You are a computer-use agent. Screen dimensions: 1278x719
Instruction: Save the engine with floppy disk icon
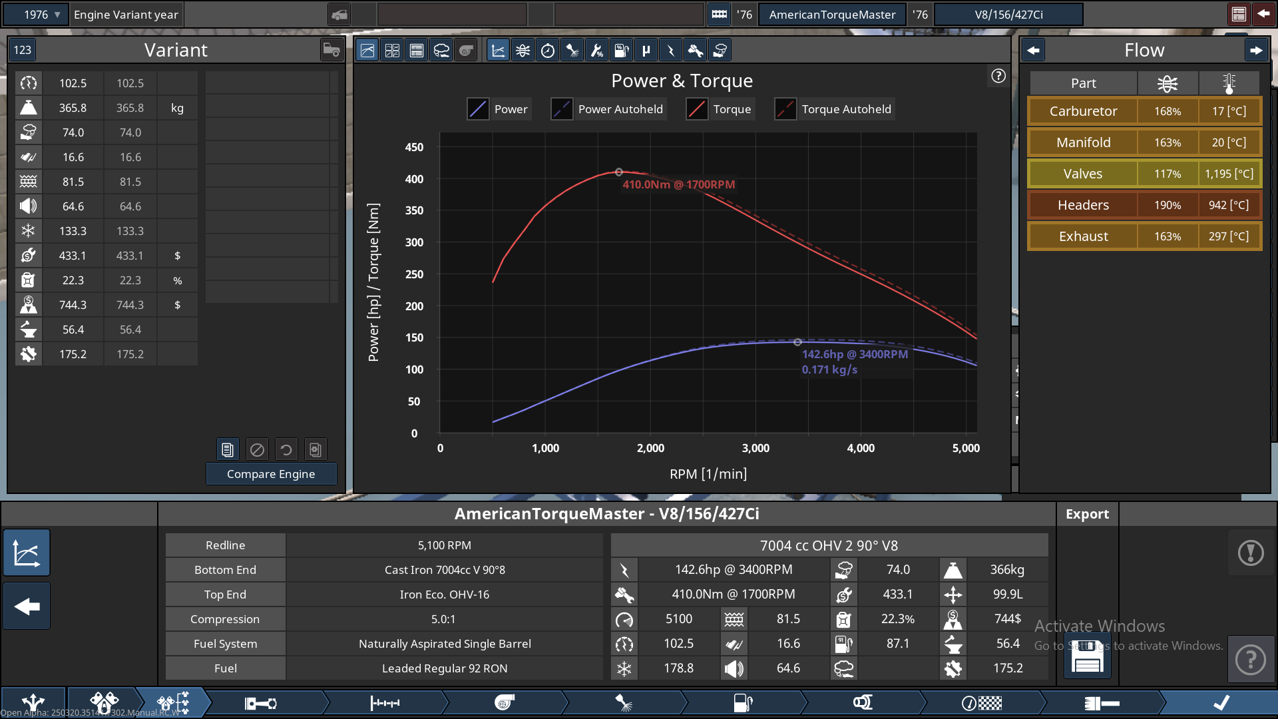pyautogui.click(x=1087, y=656)
